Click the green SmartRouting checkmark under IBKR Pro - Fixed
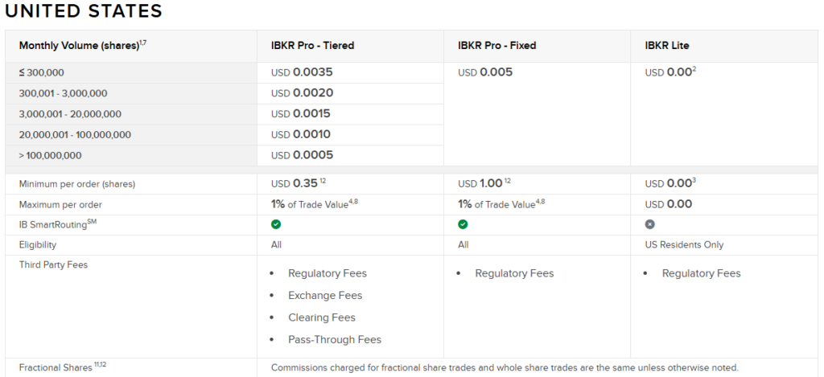Viewport: 824px width, 377px height. tap(463, 224)
